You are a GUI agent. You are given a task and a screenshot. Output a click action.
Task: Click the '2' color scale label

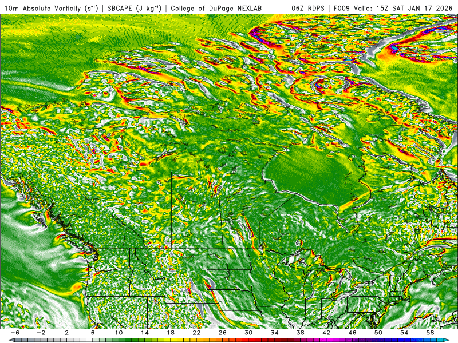point(67,333)
